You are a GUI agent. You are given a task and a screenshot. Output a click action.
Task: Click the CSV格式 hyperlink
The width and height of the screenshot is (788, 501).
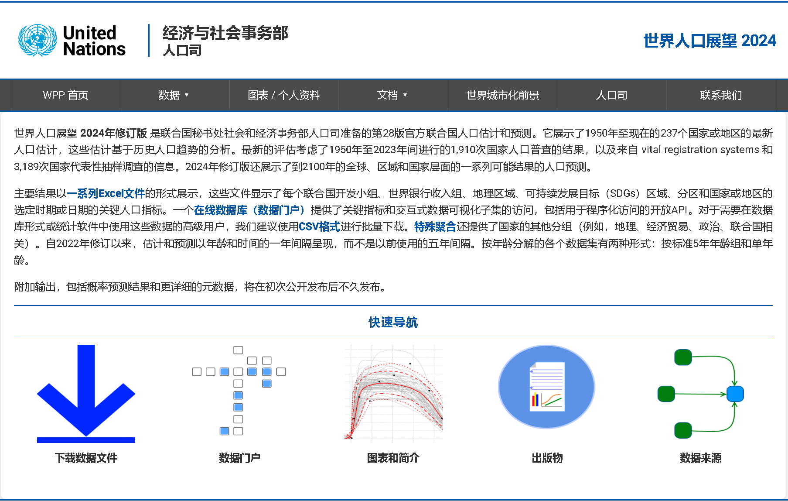coord(319,227)
